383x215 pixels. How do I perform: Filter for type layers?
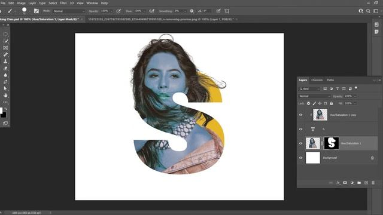pyautogui.click(x=338, y=89)
